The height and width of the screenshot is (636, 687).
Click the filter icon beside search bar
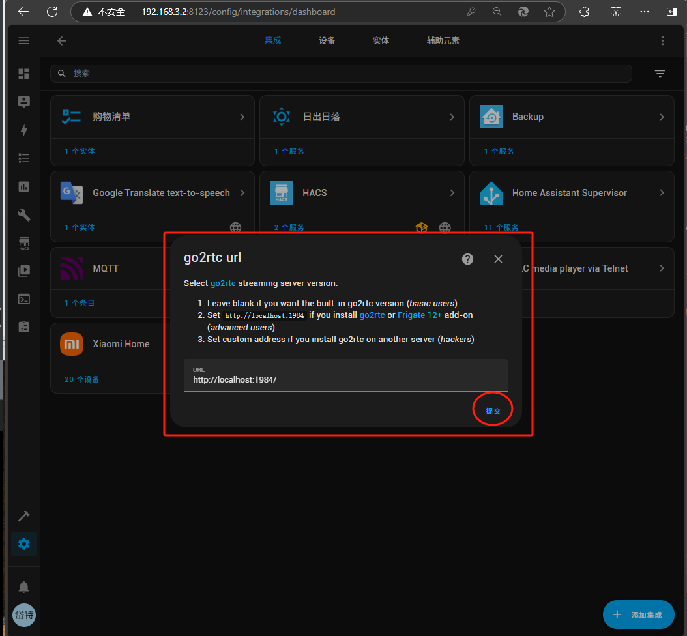click(660, 74)
